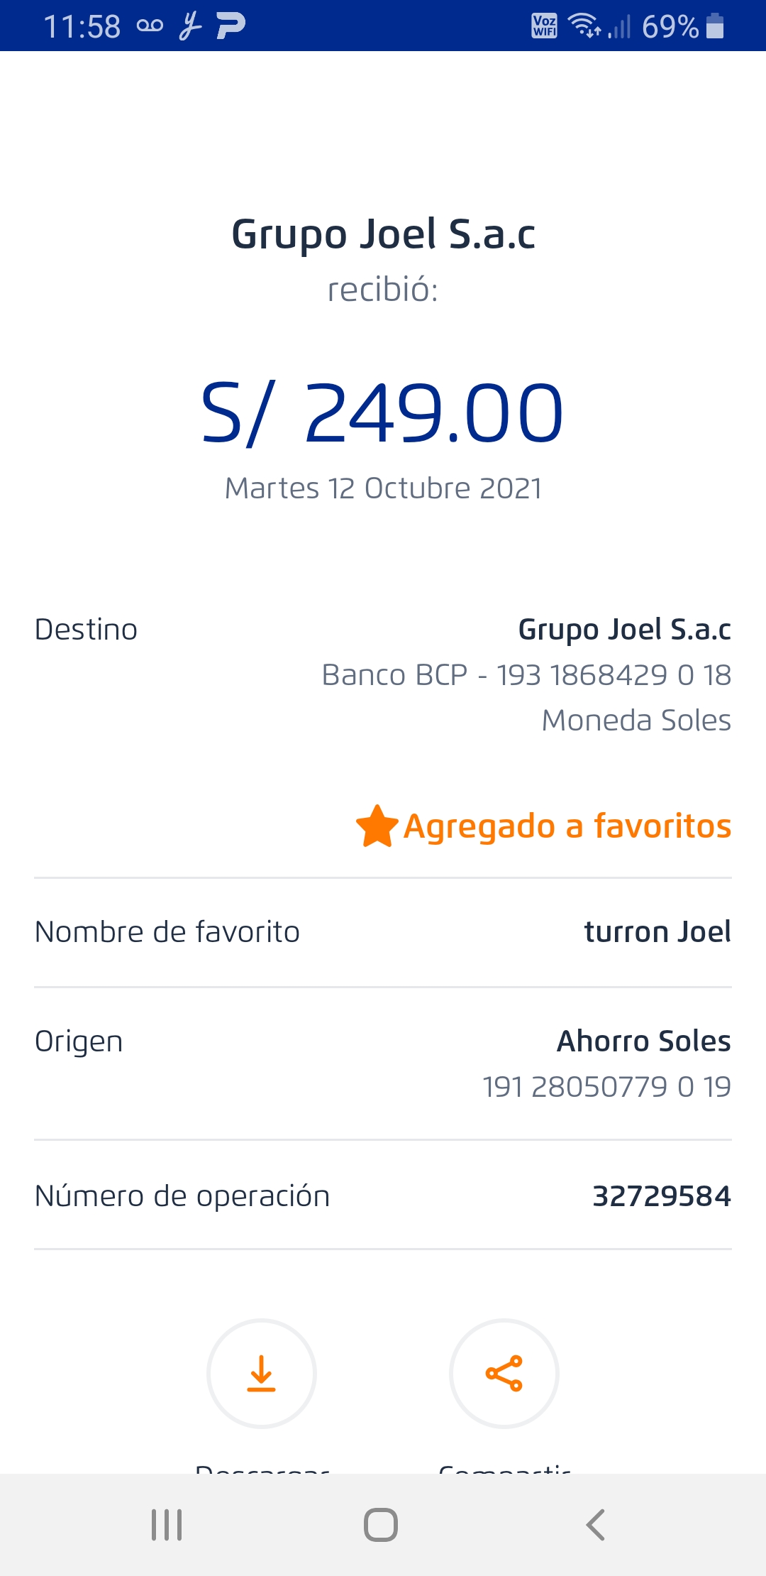This screenshot has width=766, height=1576.
Task: Tap the orange favorites star icon
Action: point(377,826)
